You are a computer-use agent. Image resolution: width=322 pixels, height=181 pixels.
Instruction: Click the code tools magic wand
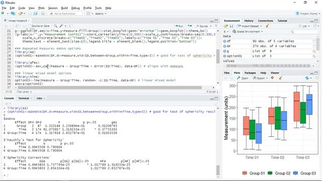click(61, 26)
